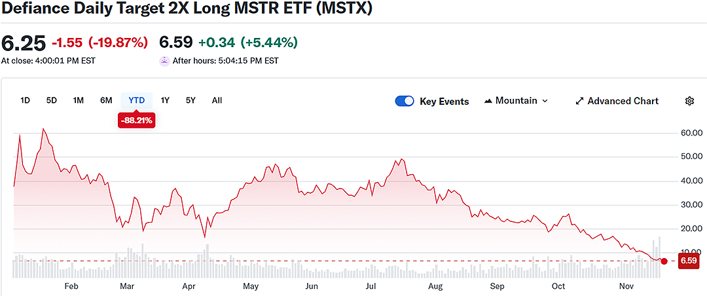707x296 pixels.
Task: Select the 1D time range
Action: pyautogui.click(x=26, y=101)
